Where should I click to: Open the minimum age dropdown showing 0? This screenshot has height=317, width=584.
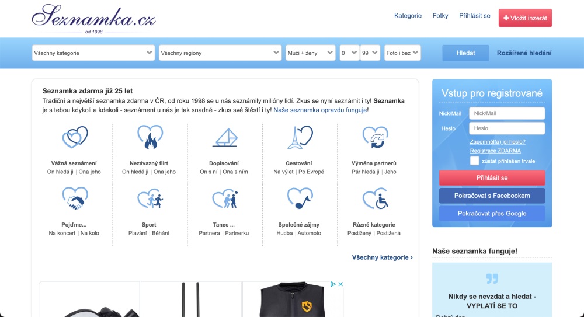click(349, 53)
